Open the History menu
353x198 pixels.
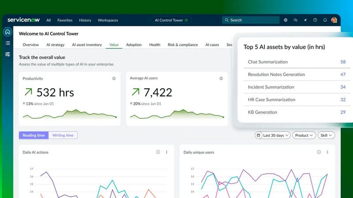pos(85,20)
